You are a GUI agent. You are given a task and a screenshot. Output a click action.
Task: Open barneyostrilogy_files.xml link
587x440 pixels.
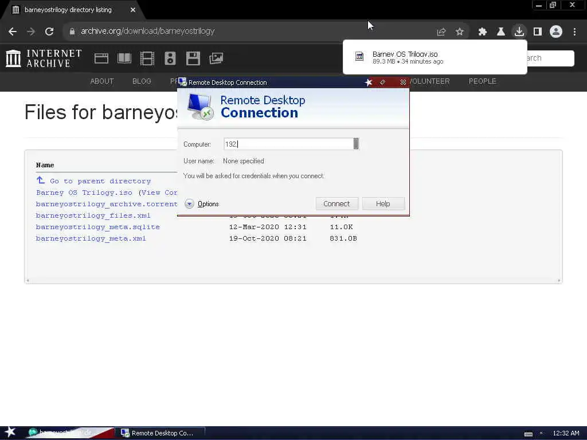point(93,216)
